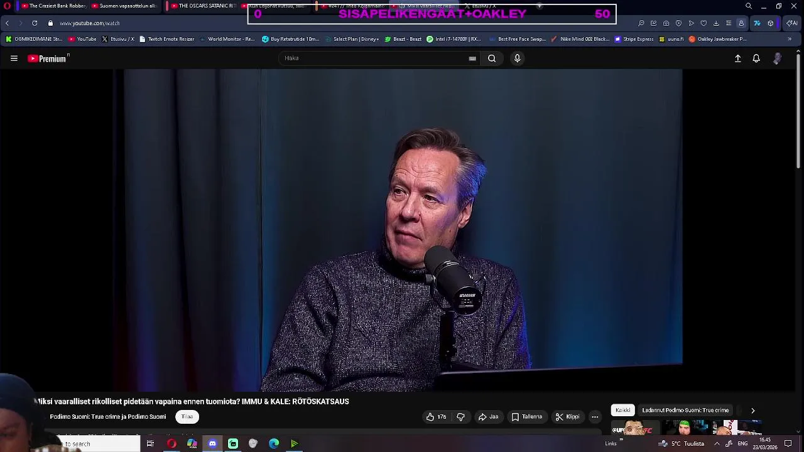Open Task View on Windows taskbar
Viewport: 804px width, 452px height.
150,444
